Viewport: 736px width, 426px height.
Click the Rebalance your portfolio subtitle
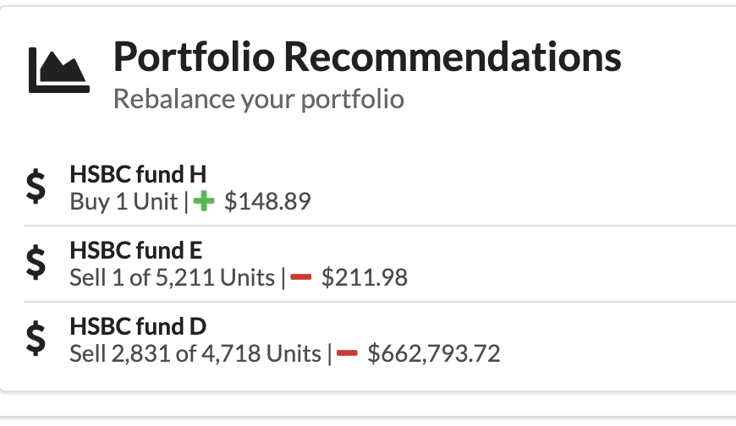coord(258,99)
